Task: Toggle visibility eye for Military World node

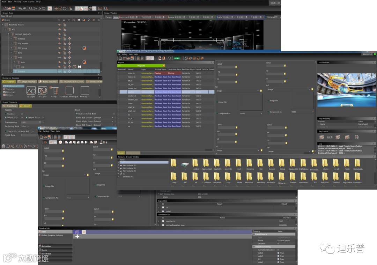Action: pyautogui.click(x=59, y=24)
